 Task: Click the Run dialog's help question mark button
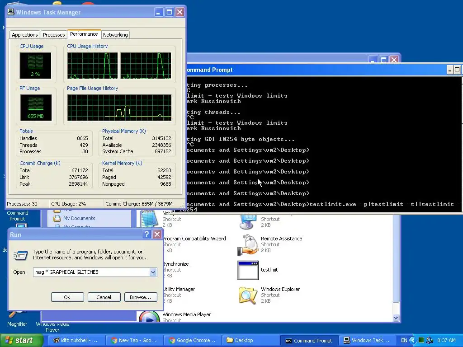pos(146,234)
